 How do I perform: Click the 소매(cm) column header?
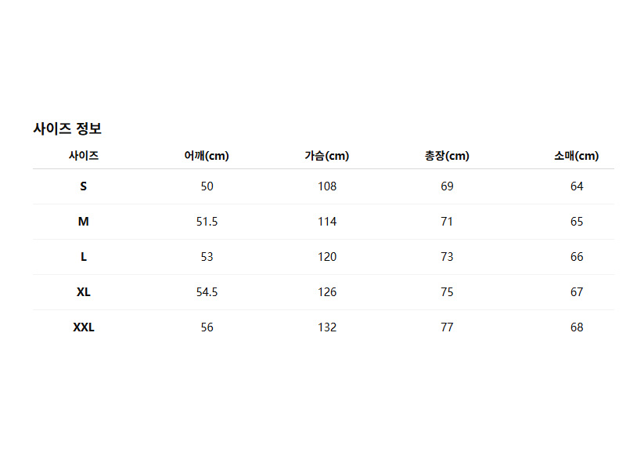click(x=577, y=156)
